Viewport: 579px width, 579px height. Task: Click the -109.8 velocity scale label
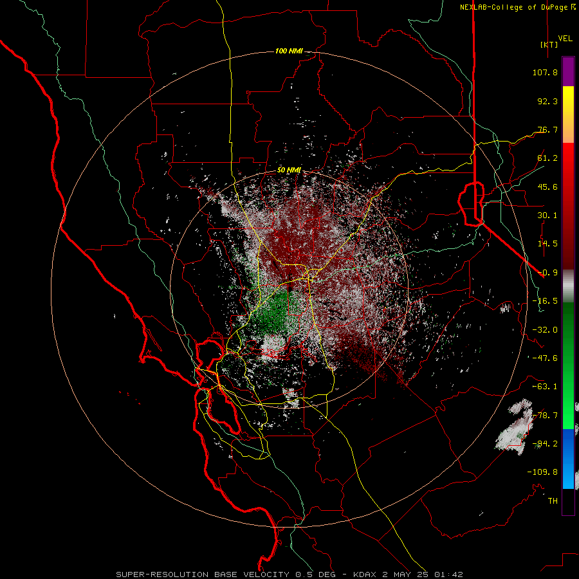(542, 472)
